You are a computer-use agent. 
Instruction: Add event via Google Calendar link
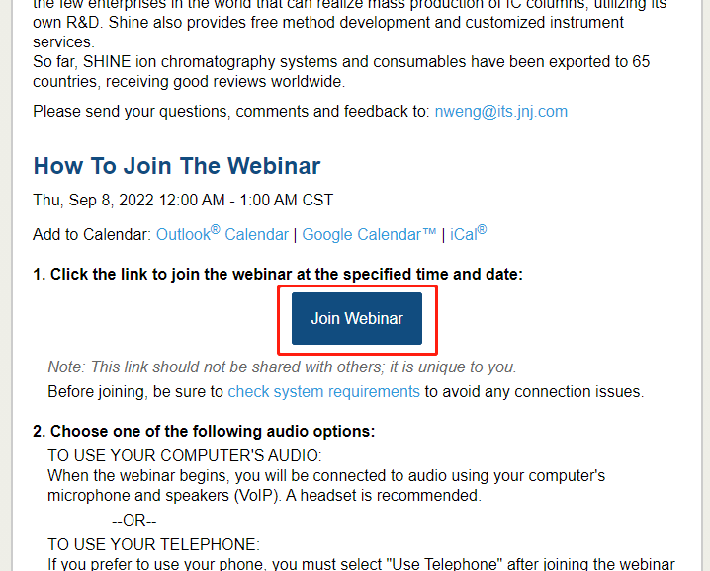pyautogui.click(x=369, y=234)
